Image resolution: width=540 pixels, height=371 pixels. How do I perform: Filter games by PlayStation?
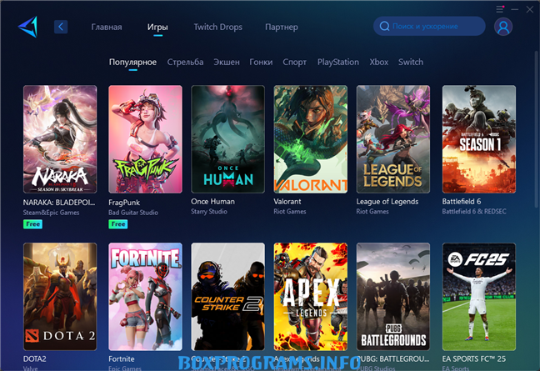[337, 62]
